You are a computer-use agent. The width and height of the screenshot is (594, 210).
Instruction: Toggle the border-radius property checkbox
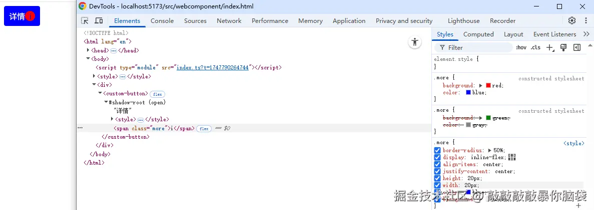[x=437, y=150]
